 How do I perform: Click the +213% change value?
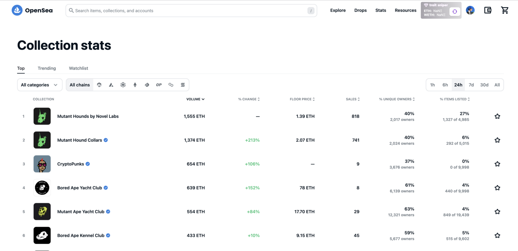[252, 140]
